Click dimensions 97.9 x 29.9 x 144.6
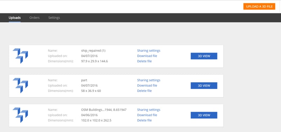 pyautogui.click(x=95, y=61)
